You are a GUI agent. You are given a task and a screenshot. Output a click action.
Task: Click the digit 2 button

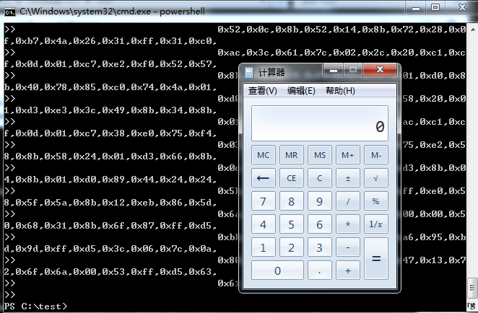(x=292, y=247)
